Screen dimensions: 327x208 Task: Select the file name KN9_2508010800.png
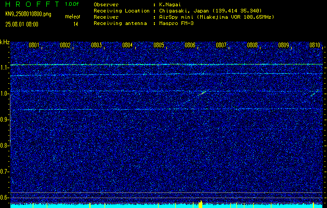tap(28, 15)
